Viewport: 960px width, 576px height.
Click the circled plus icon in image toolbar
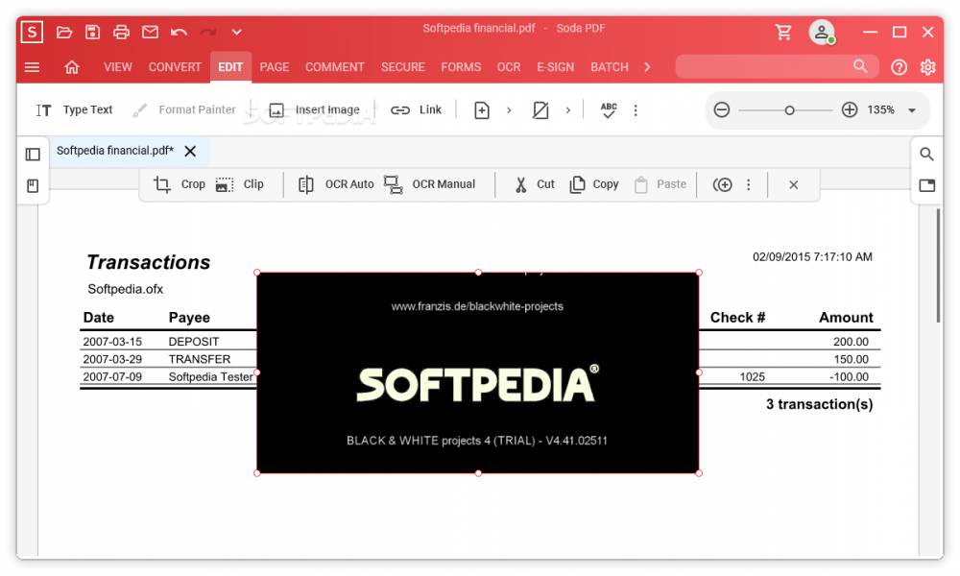[x=723, y=185]
